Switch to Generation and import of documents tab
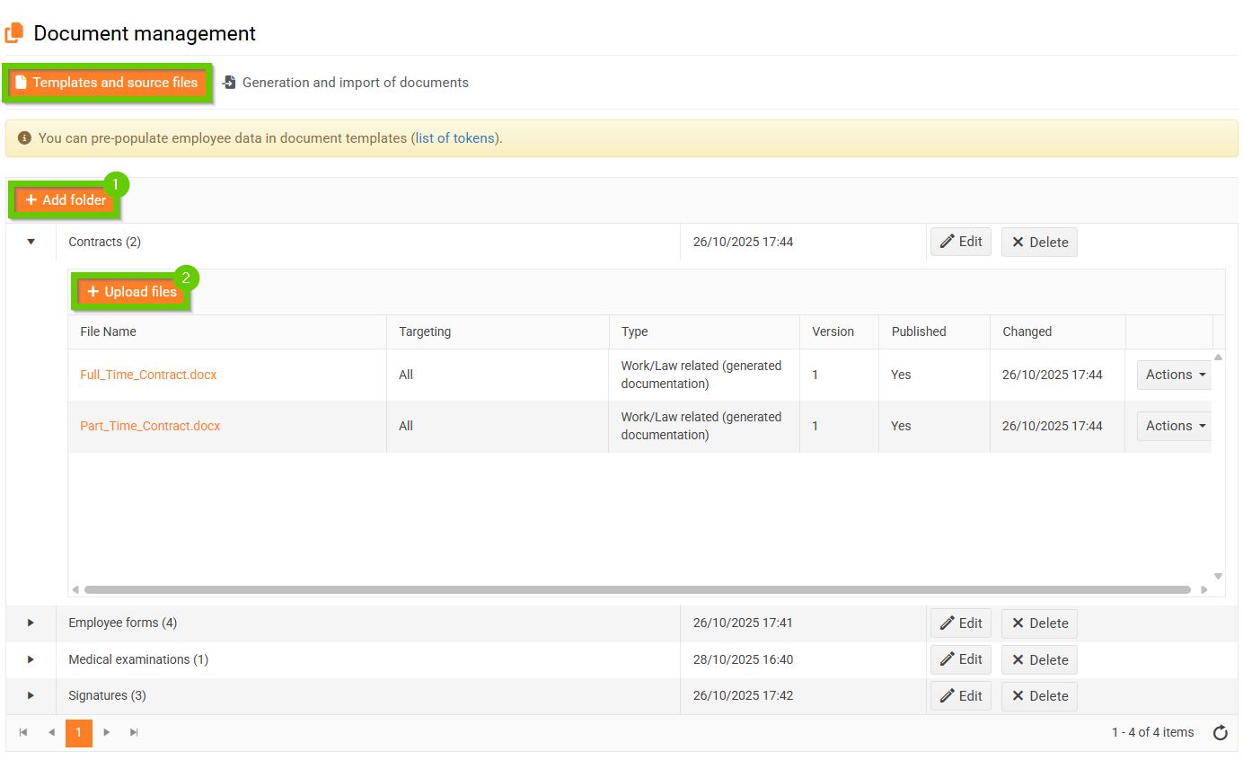Screen dimensions: 1243x760 point(346,83)
